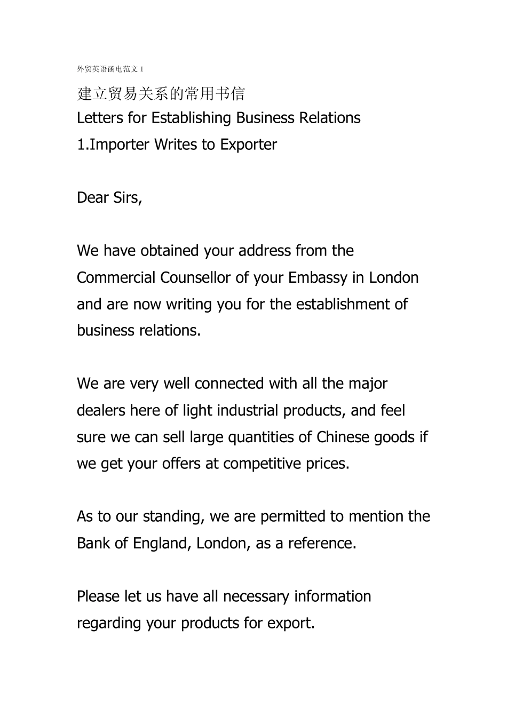
Task: Click the Chinese title '建立贸易关系的常用书信'
Action: (x=161, y=94)
